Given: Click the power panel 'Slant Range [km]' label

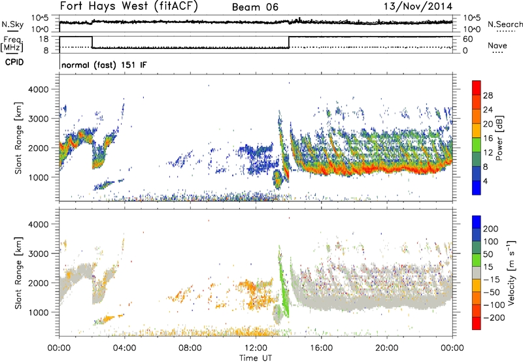Looking at the screenshot, I should pos(18,138).
